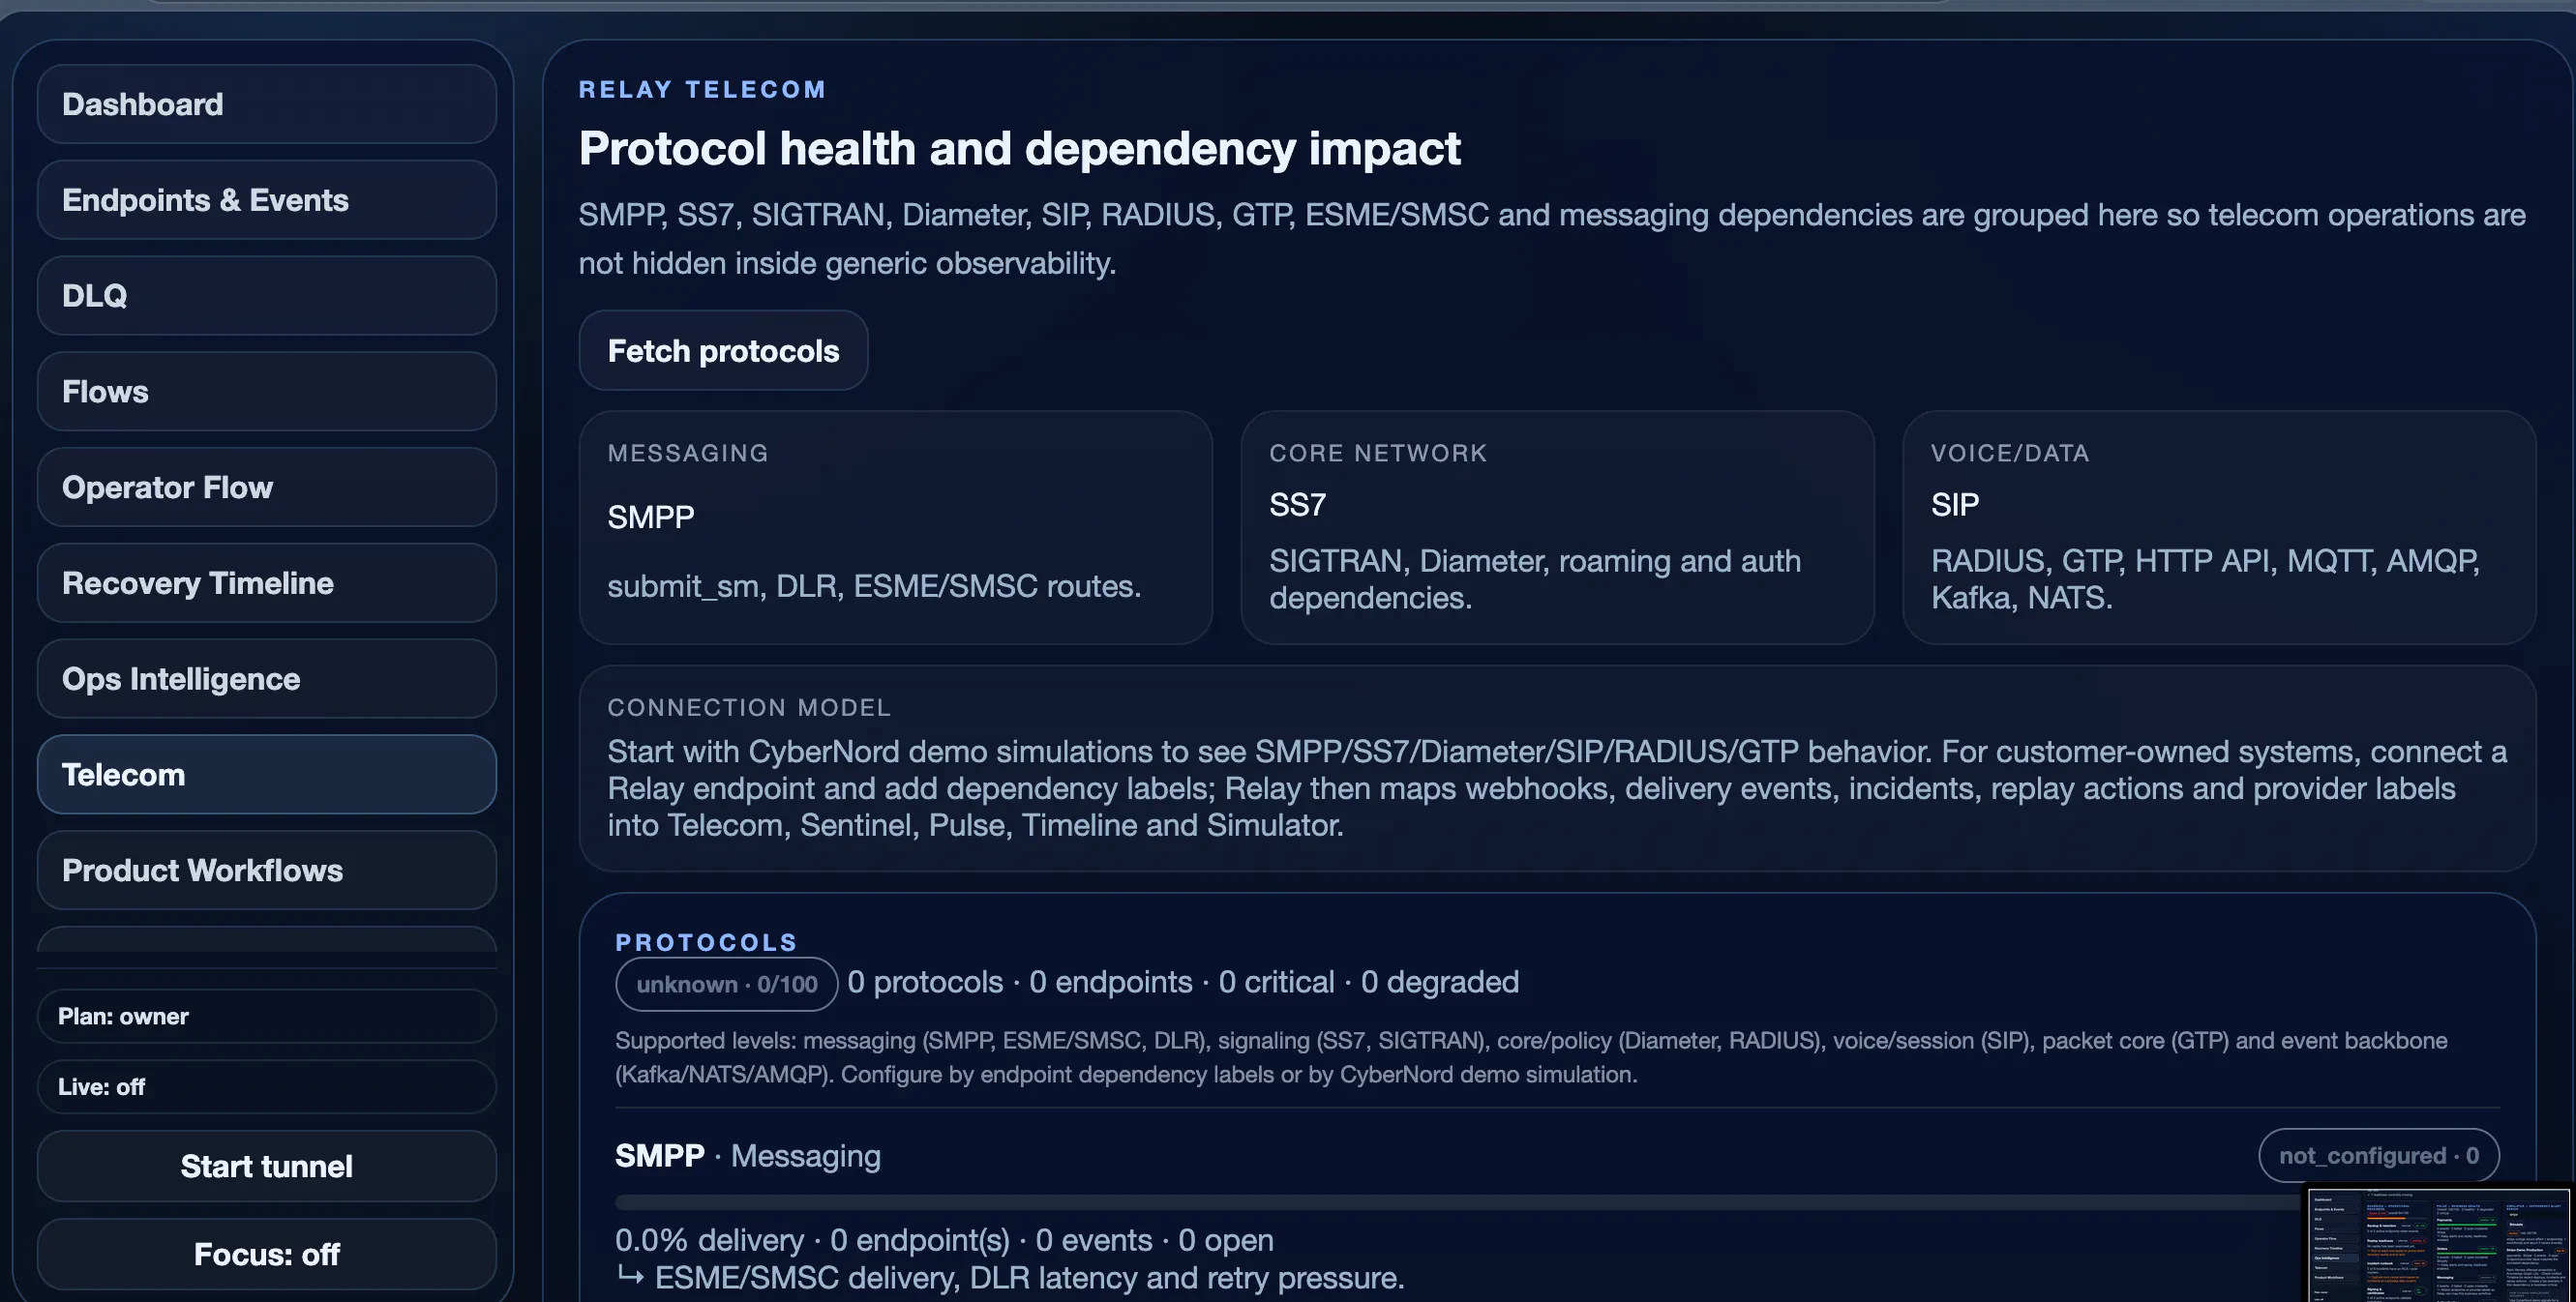Click the page intro paragraph starting 'SMPP, SS7, SIGTRAN'
This screenshot has width=2576, height=1302.
1552,239
